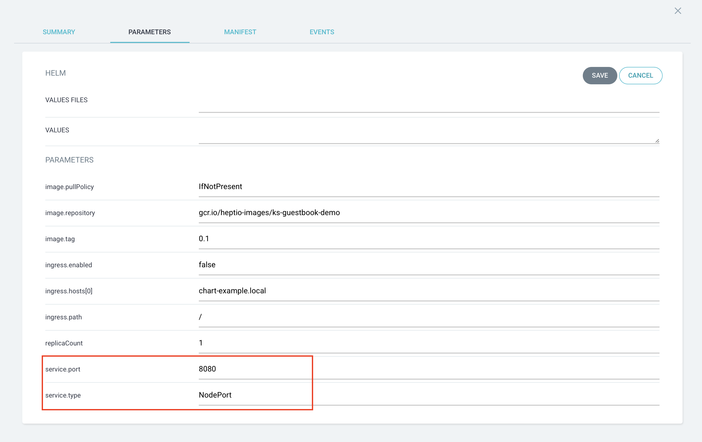The width and height of the screenshot is (702, 442).
Task: Edit the image.pullPolicy value field
Action: [429, 187]
